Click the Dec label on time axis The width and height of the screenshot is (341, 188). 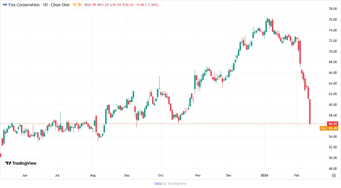point(228,175)
